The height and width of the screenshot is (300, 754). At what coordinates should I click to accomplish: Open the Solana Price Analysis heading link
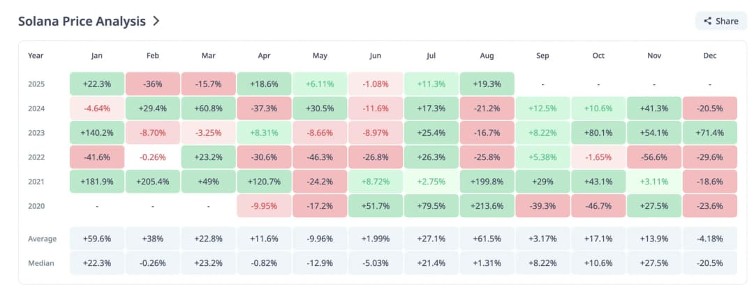(82, 21)
